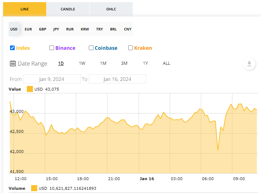Switch to the CANDLE chart tab
This screenshot has height=193, width=261.
coord(68,9)
